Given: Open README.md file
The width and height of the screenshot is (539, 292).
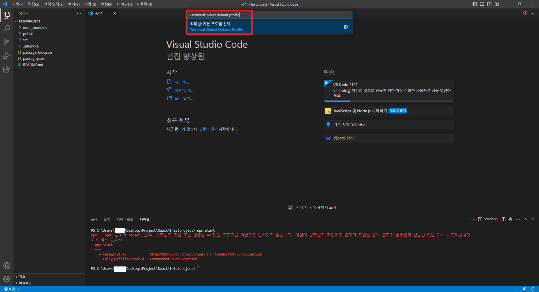Looking at the screenshot, I should (x=49, y=65).
